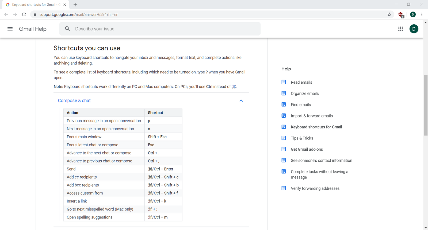Bookmark this page with the star icon
Screen dimensions: 428x230
pyautogui.click(x=389, y=14)
